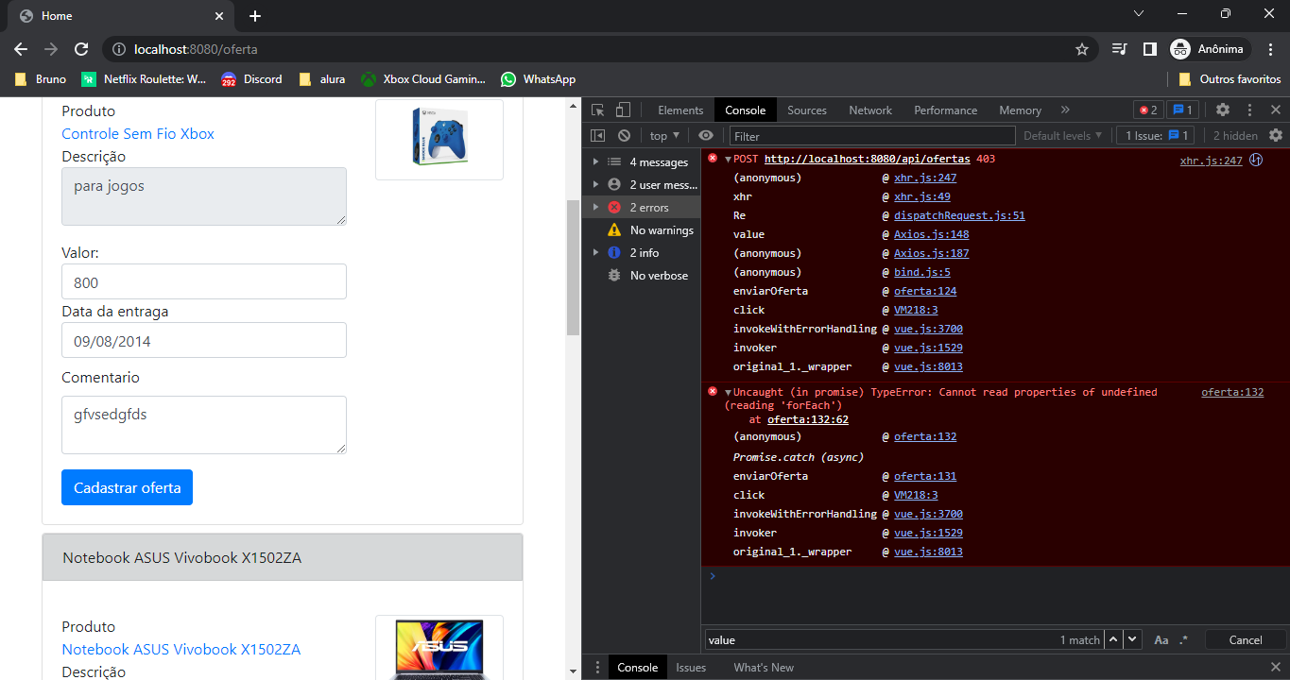Screen dimensions: 1290x680
Task: Click the browser back arrow
Action: pyautogui.click(x=21, y=49)
